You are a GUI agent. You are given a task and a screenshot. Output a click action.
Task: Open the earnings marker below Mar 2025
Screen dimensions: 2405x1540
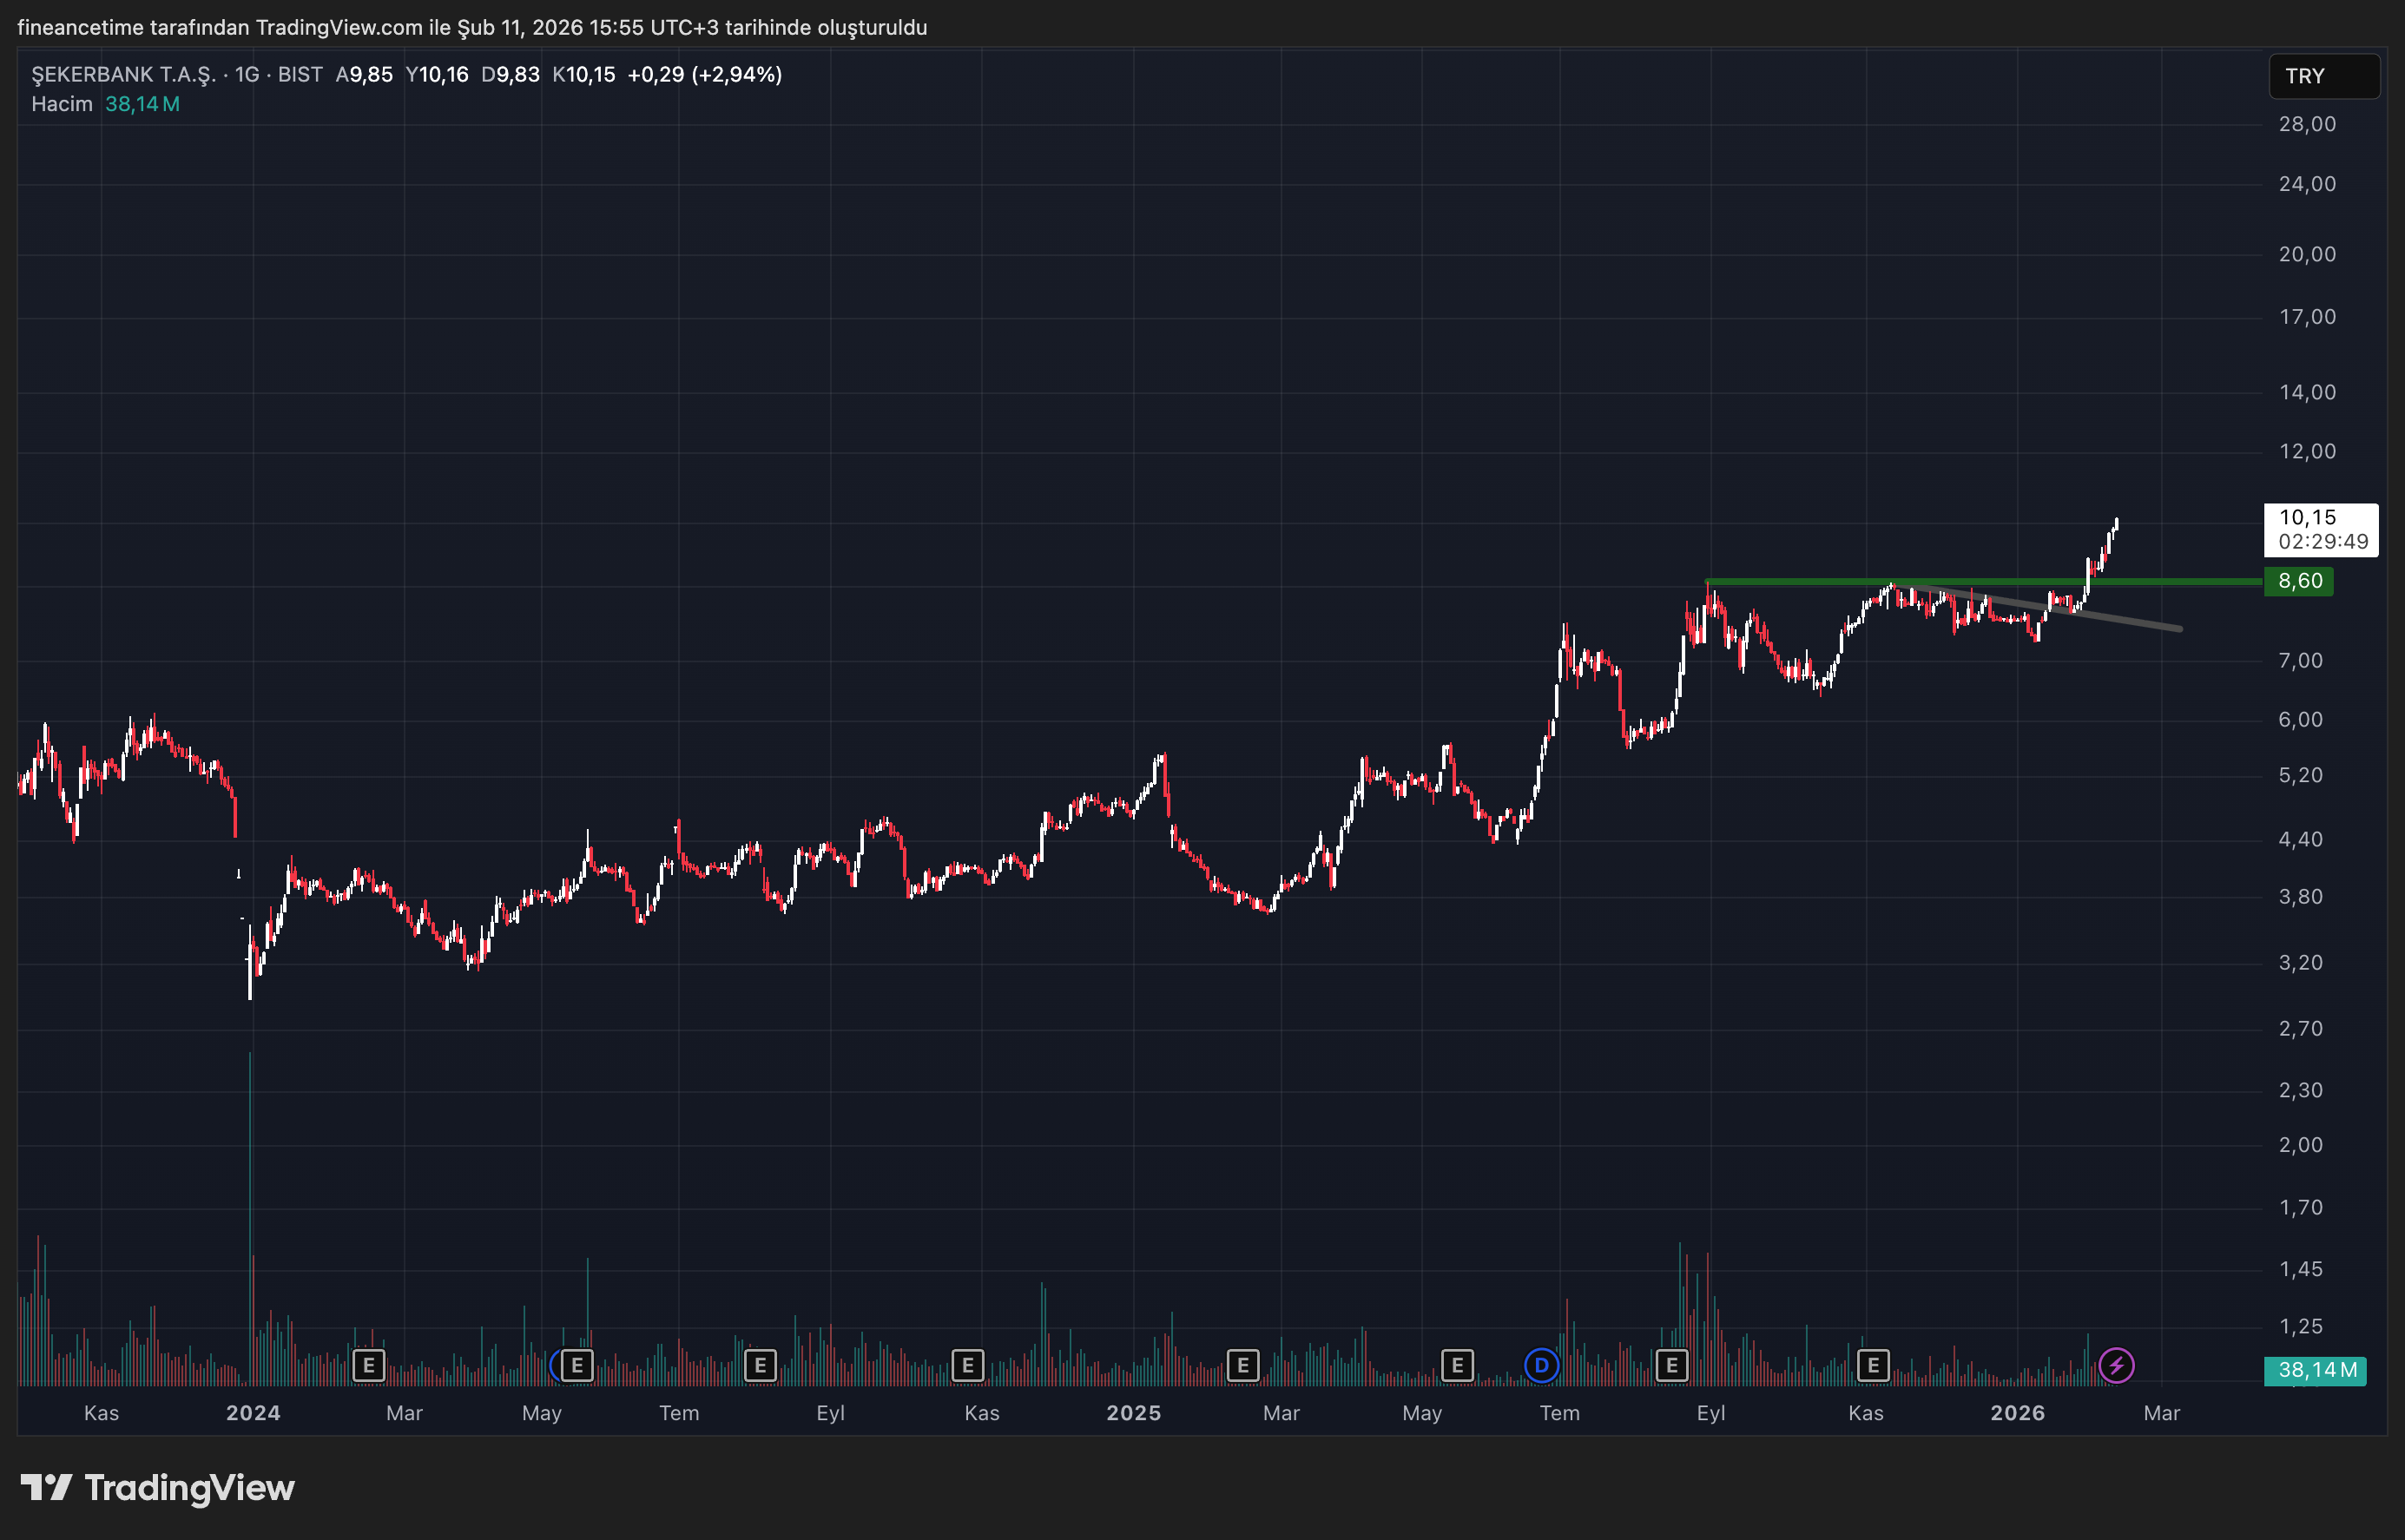(1243, 1363)
